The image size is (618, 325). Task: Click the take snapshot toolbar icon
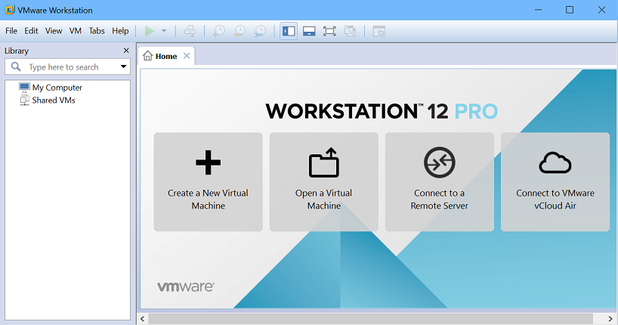click(218, 31)
